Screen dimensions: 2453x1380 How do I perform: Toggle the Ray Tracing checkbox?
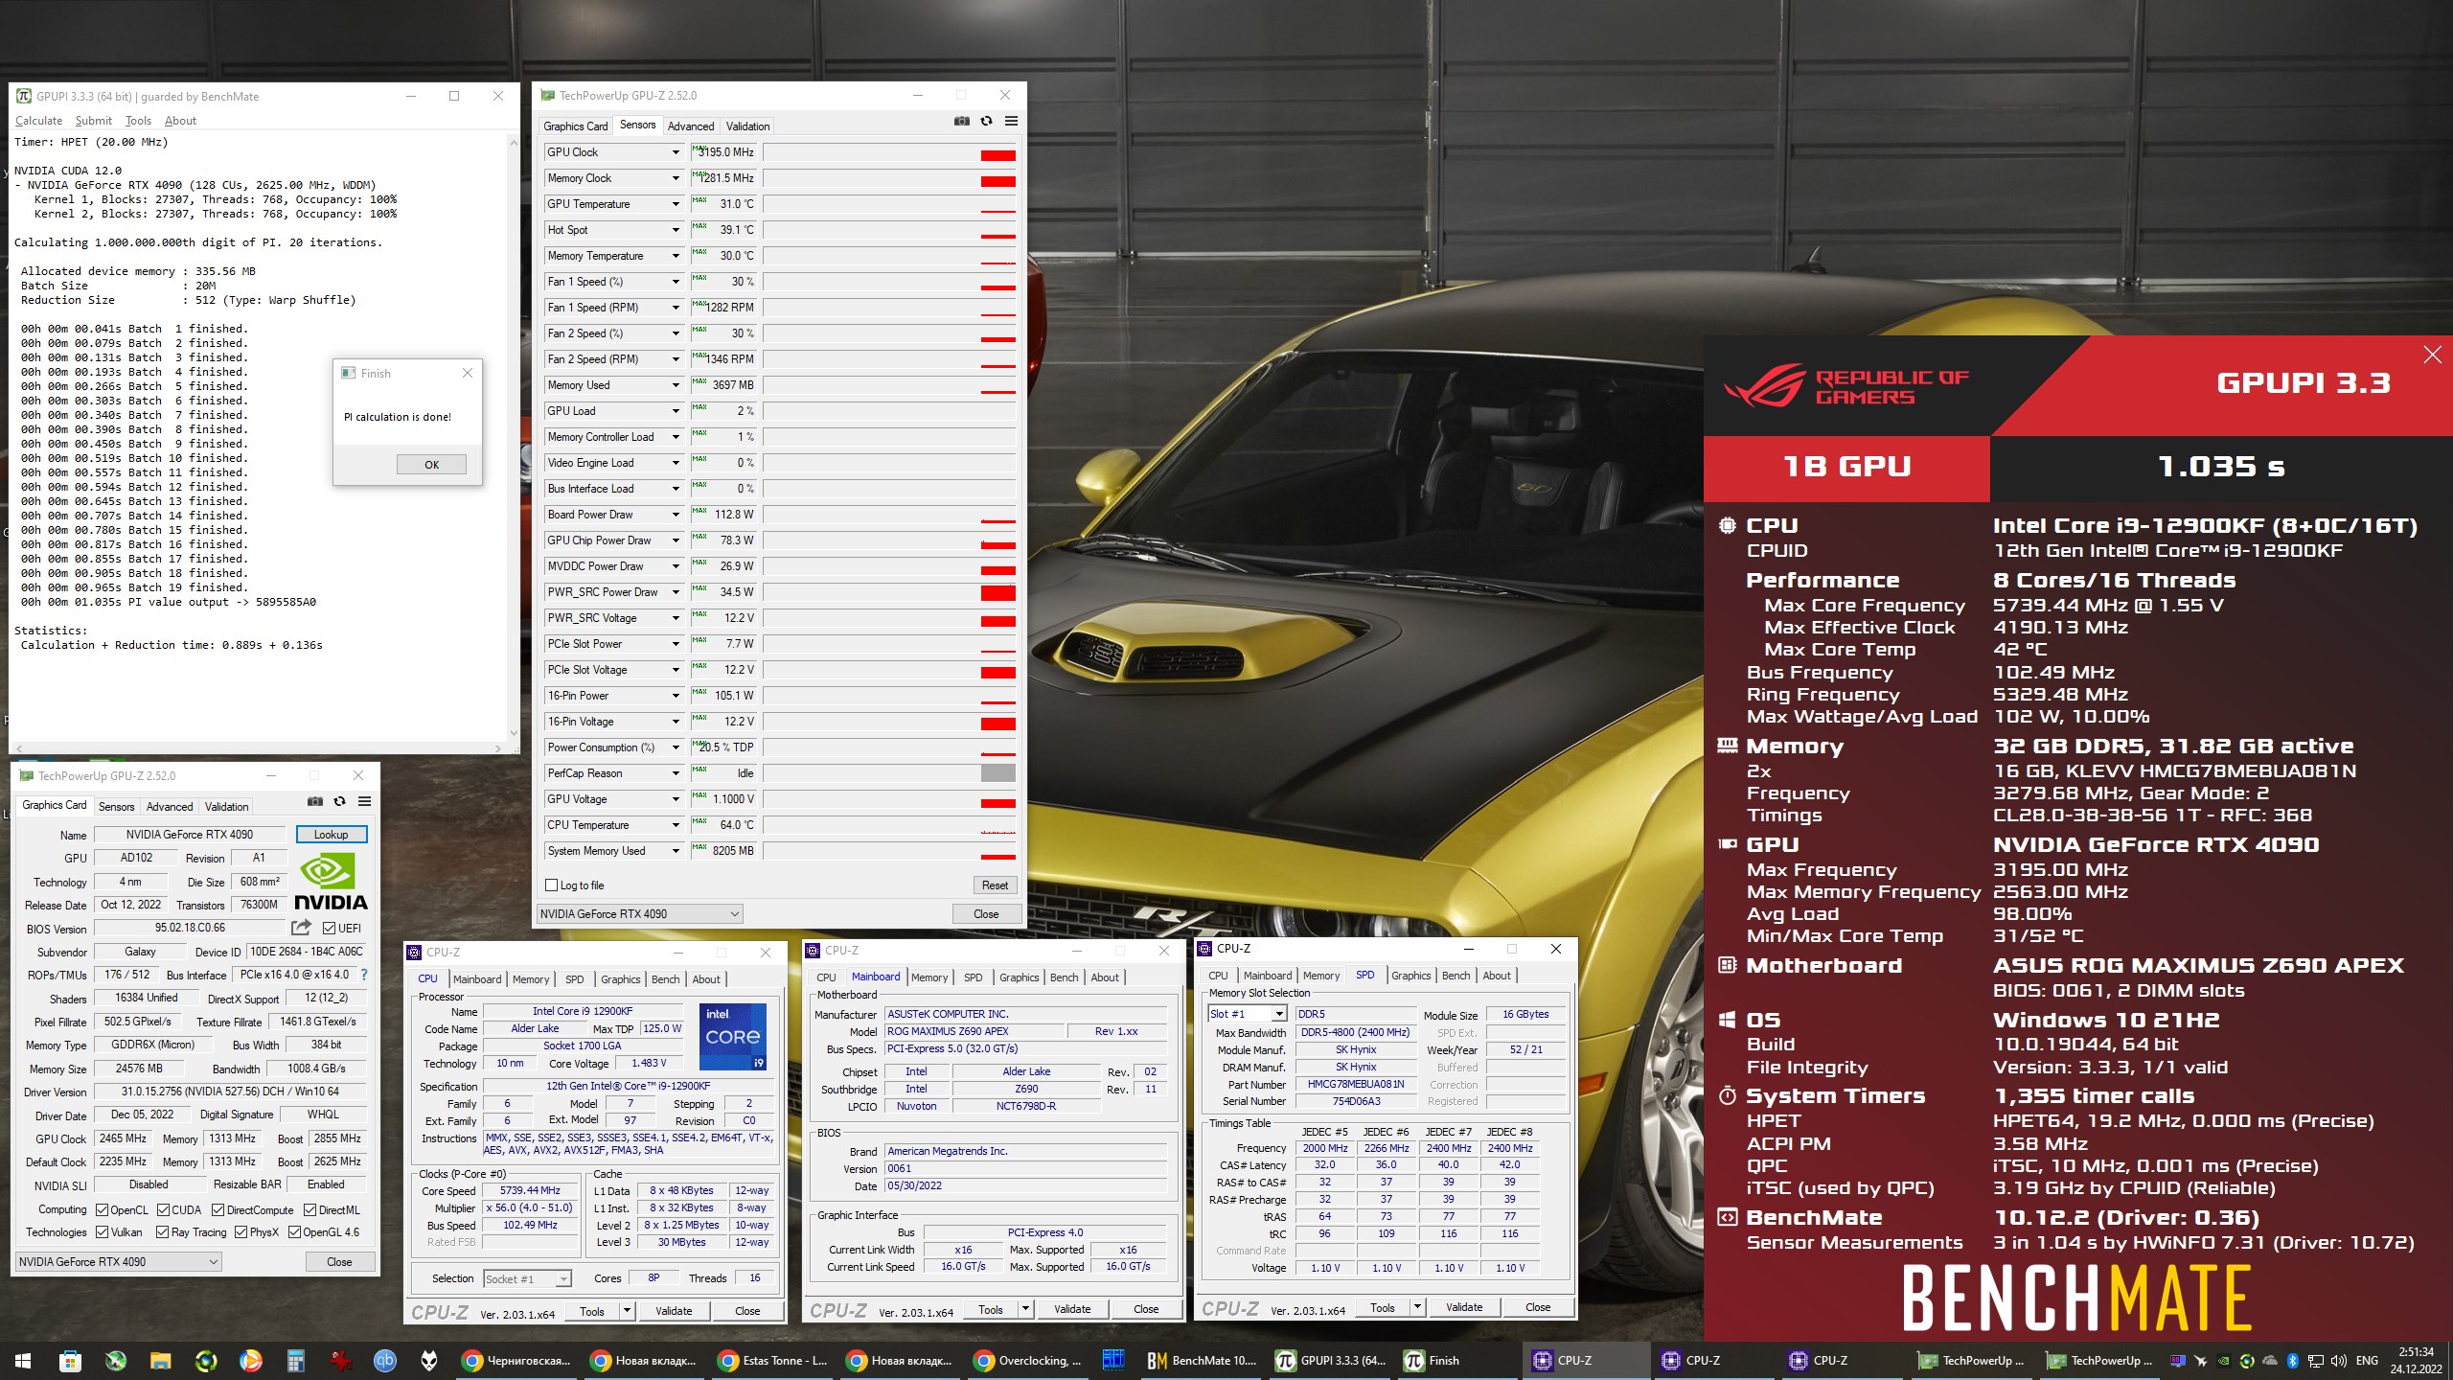[162, 1232]
